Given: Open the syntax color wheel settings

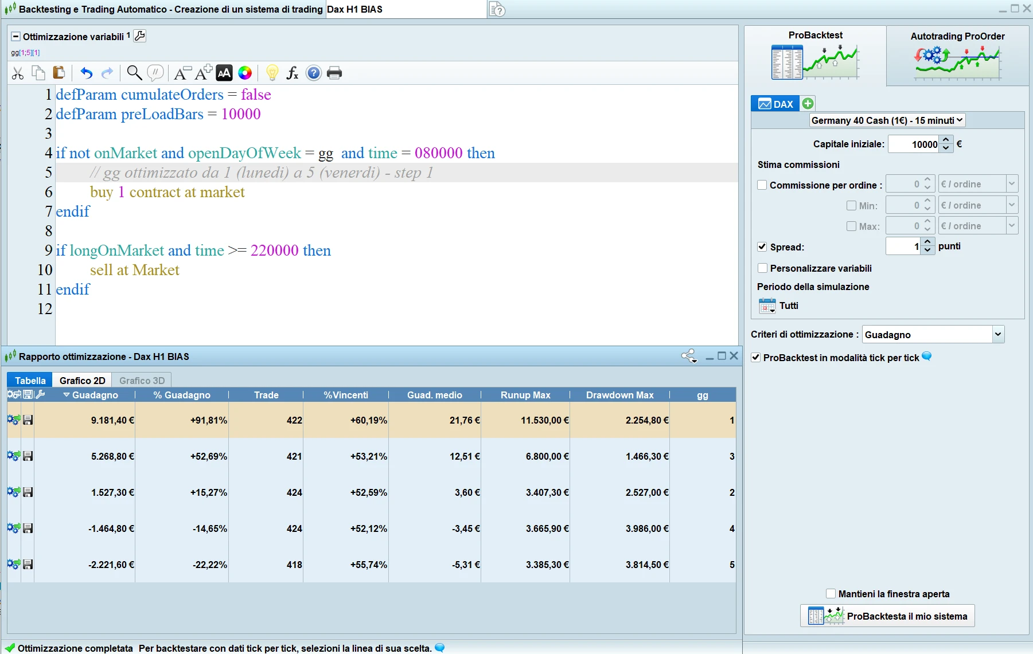Looking at the screenshot, I should (x=245, y=73).
